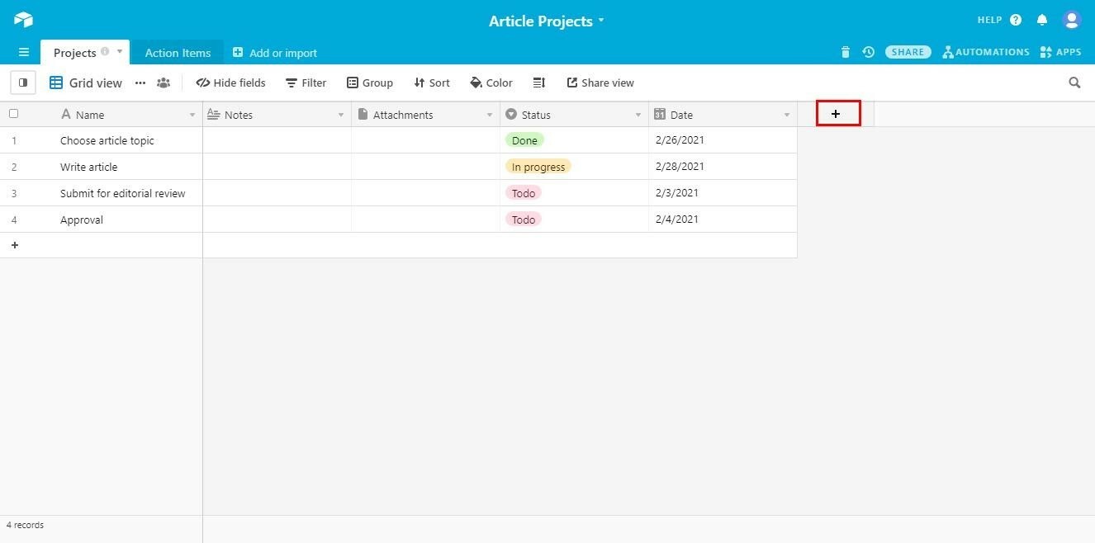Open the base revision history icon
This screenshot has width=1095, height=543.
pyautogui.click(x=868, y=52)
